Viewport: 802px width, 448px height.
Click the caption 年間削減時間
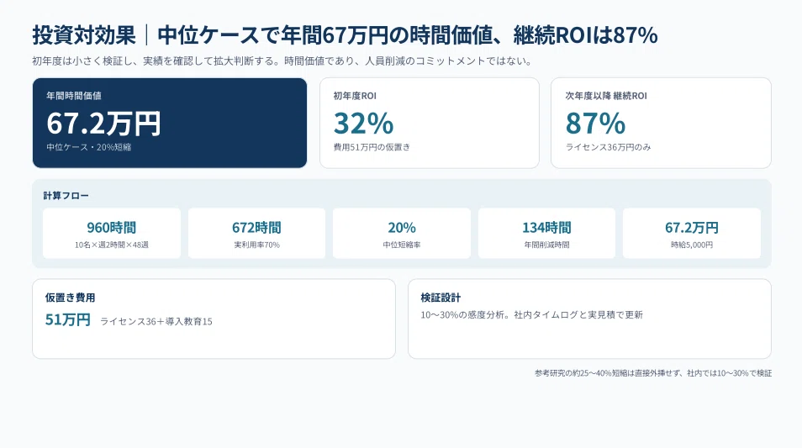[546, 245]
